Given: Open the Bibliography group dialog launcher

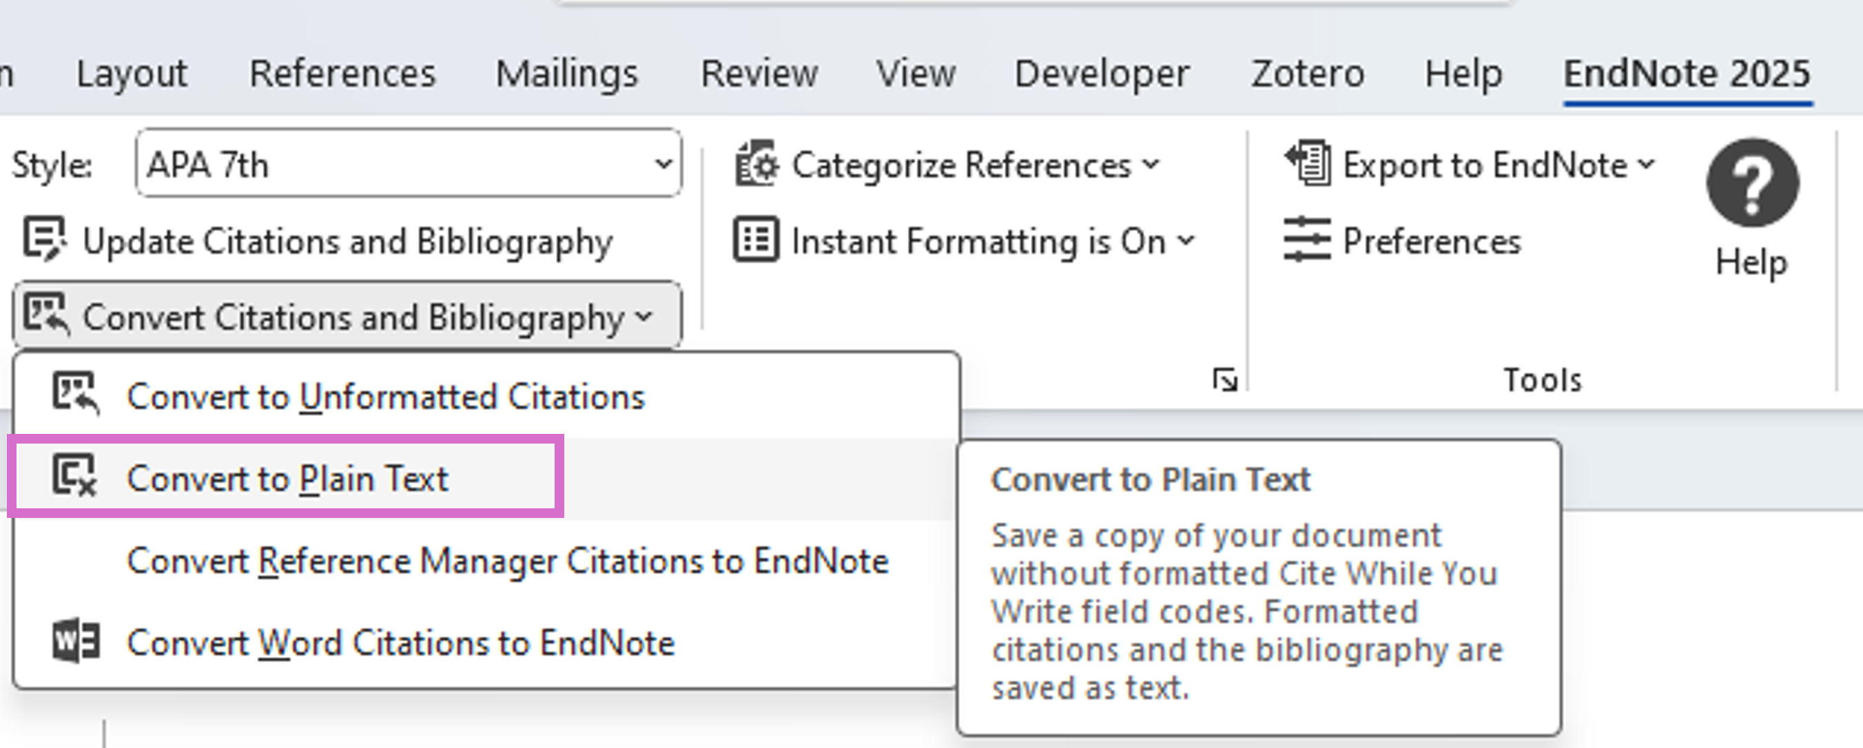Looking at the screenshot, I should [x=1225, y=380].
